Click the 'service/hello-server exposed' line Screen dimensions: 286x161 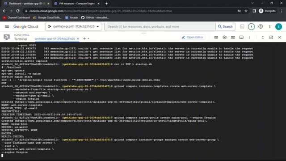click(x=24, y=61)
